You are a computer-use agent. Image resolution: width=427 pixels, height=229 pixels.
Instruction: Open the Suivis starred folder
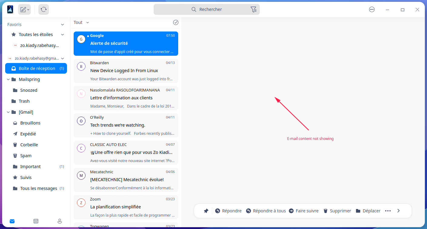tap(36, 178)
